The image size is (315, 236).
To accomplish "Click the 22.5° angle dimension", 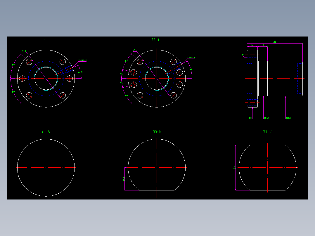I will point(81,72).
